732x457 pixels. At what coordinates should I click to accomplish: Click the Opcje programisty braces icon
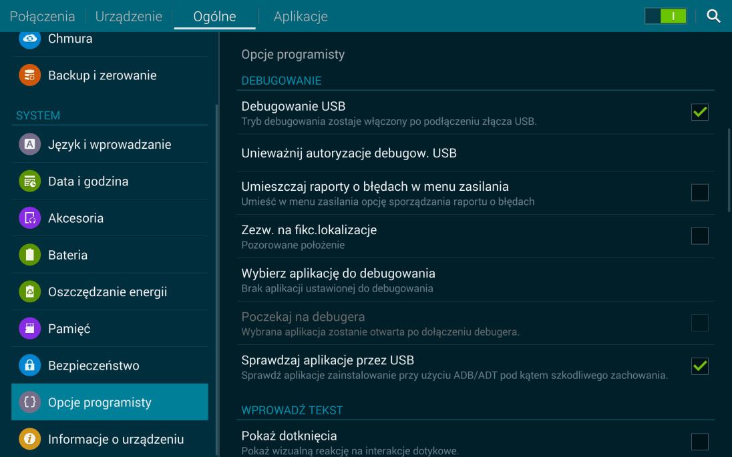[30, 402]
